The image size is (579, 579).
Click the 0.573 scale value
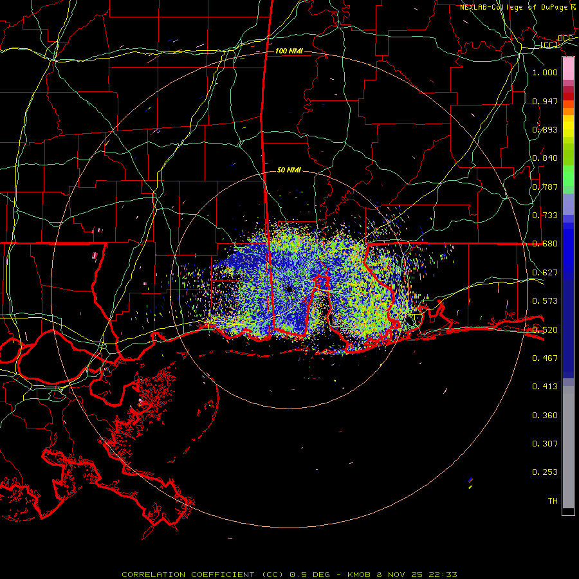coord(545,301)
